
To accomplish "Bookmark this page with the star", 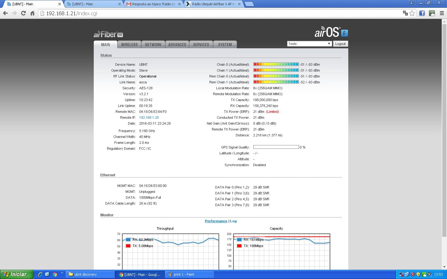I will click(412, 13).
